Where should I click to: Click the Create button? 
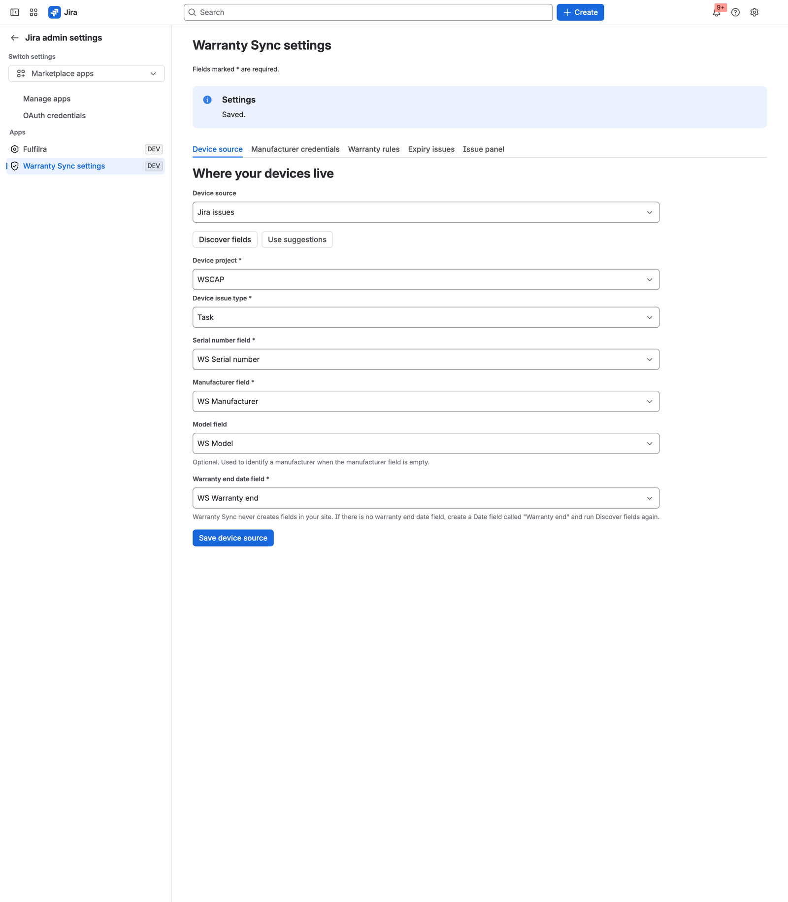tap(580, 12)
